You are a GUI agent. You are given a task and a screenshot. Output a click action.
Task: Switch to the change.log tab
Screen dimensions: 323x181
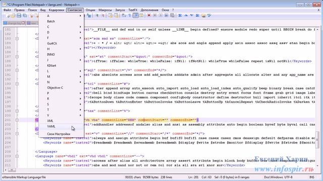click(14, 23)
